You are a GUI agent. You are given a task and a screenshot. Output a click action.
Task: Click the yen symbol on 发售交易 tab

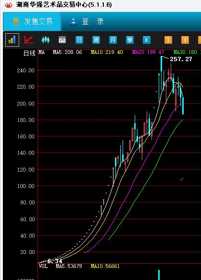coord(16,22)
